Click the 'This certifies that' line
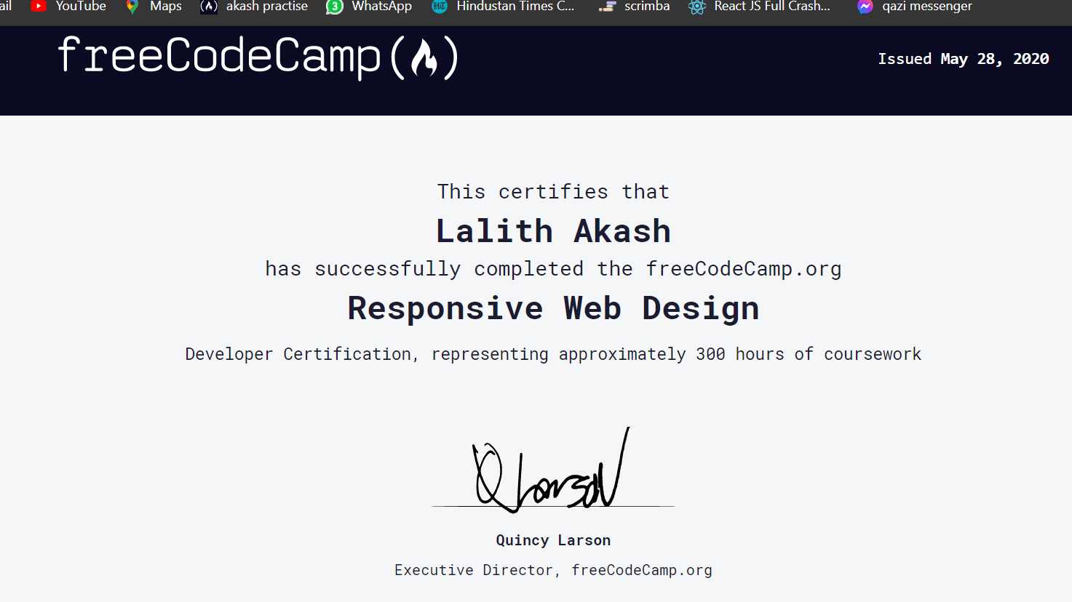The height and width of the screenshot is (602, 1072). tap(553, 191)
